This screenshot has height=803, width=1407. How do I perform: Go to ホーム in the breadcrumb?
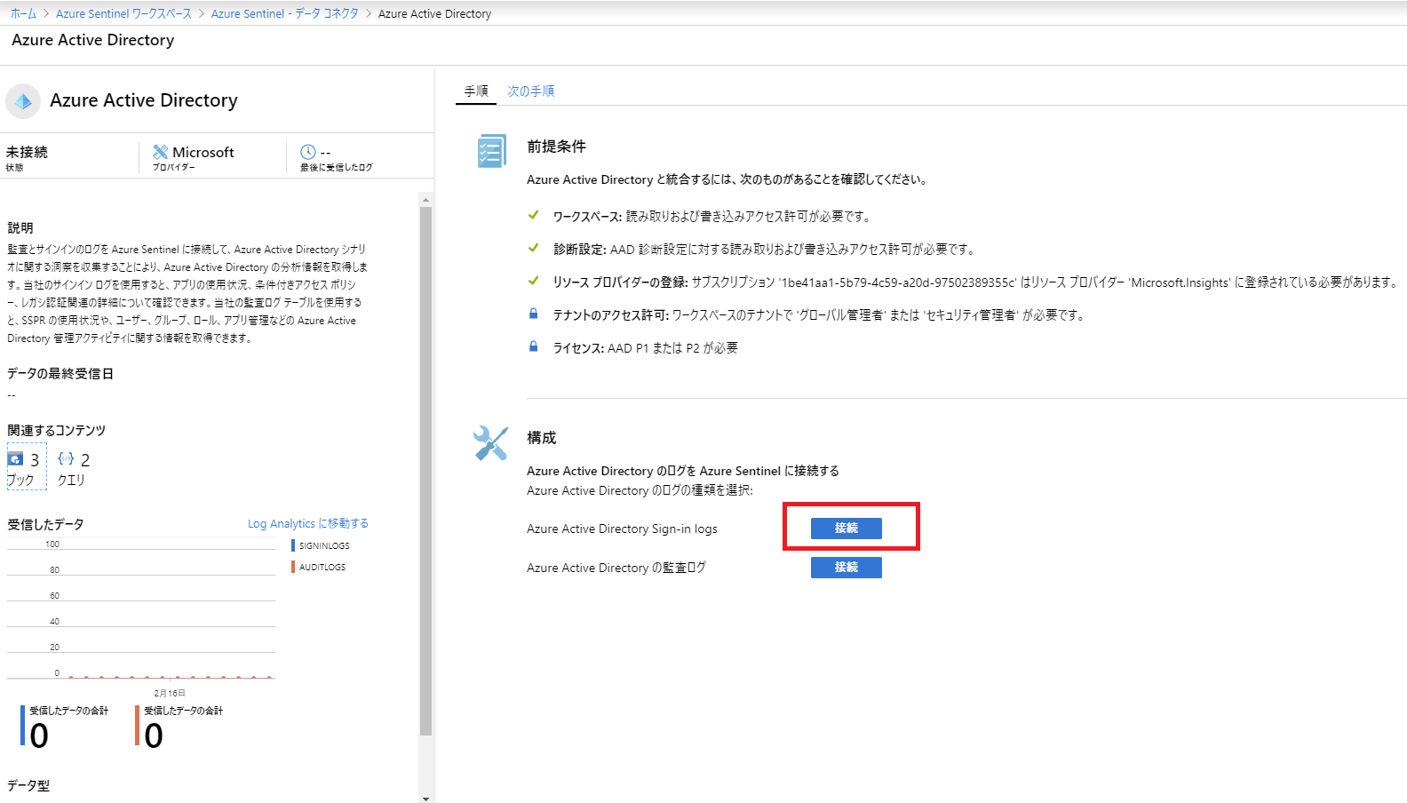coord(24,13)
